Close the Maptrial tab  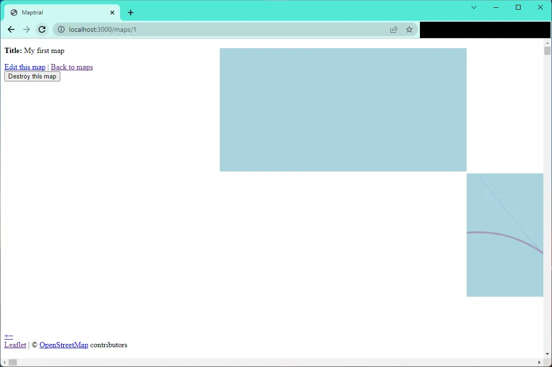pyautogui.click(x=112, y=13)
